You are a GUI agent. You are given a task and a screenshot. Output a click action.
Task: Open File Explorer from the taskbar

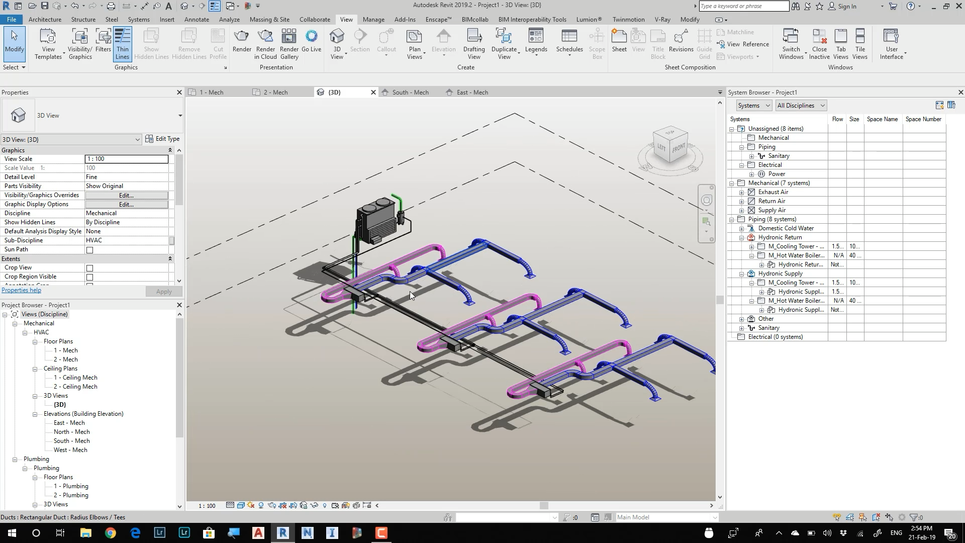pos(85,533)
